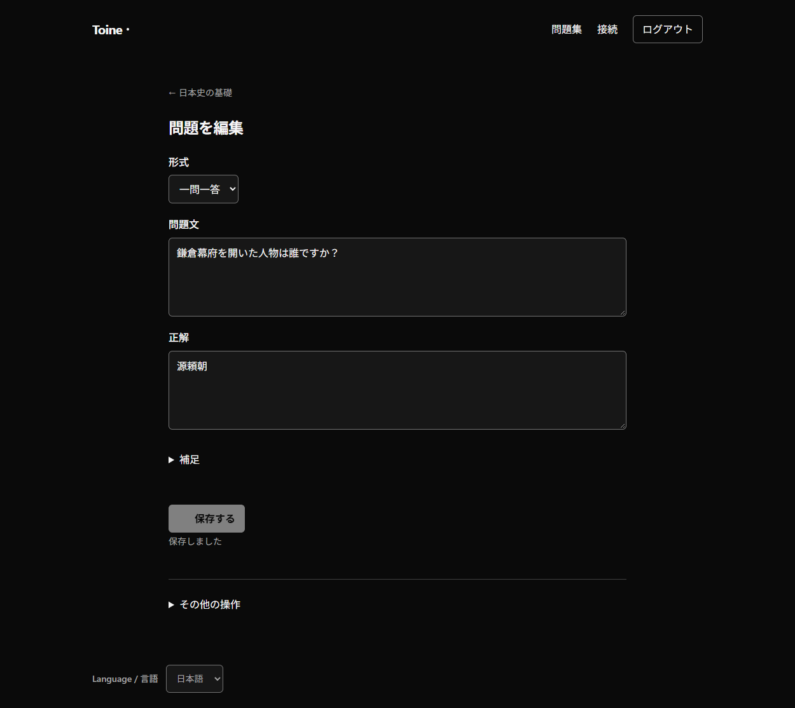The image size is (795, 708).
Task: Click the ログアウト button
Action: click(x=667, y=29)
